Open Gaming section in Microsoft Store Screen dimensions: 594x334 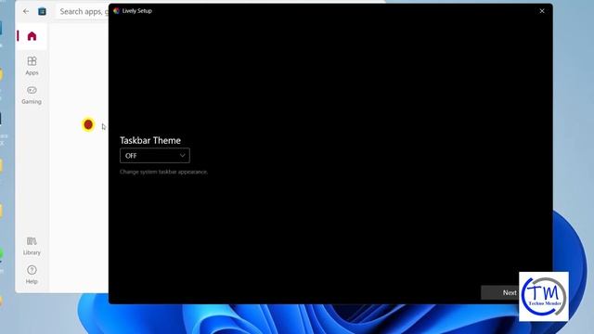(x=32, y=95)
